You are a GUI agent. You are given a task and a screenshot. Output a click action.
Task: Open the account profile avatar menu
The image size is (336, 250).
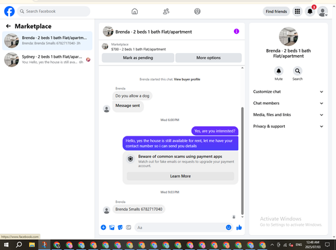323,11
